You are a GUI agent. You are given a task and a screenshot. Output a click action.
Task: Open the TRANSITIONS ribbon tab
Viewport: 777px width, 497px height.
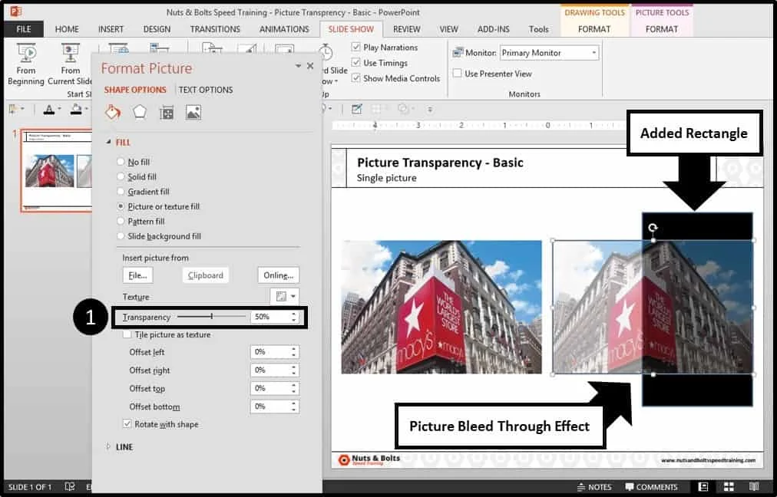pos(215,29)
